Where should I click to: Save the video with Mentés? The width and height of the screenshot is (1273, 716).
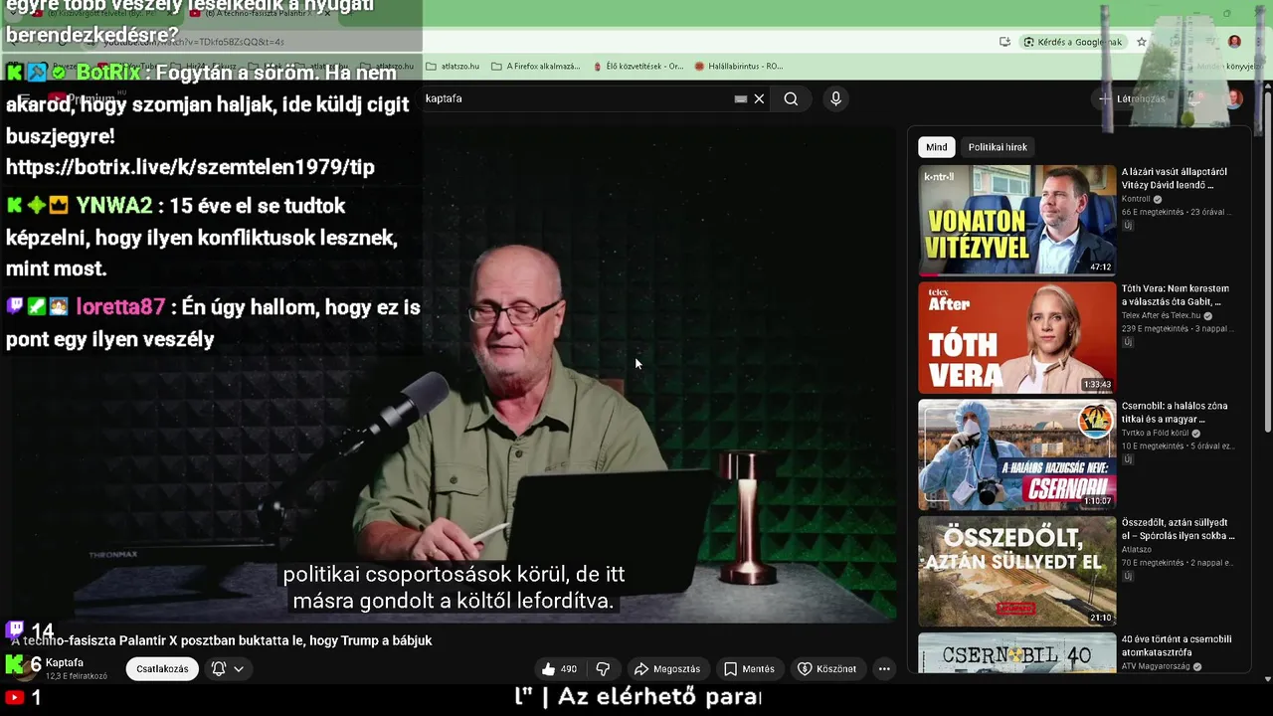(749, 669)
